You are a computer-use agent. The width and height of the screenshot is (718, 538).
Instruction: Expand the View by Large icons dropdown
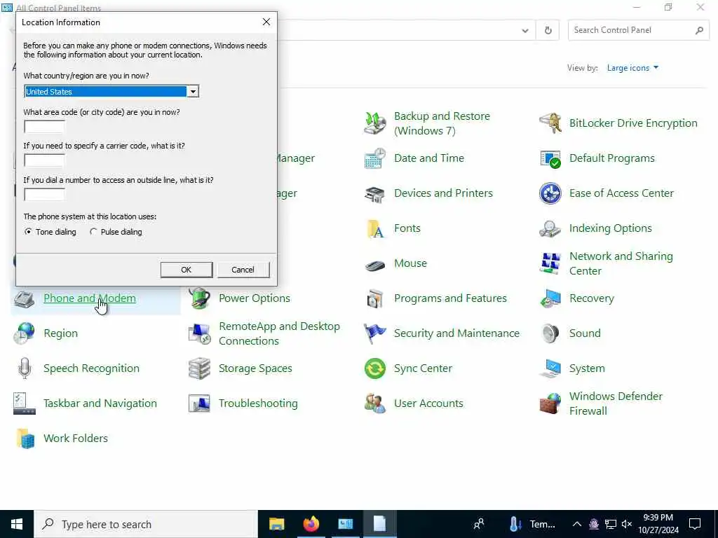coord(632,68)
